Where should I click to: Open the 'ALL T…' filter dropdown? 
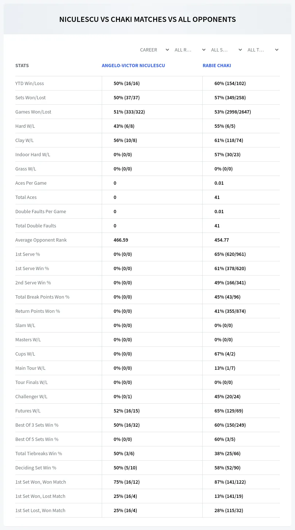point(262,50)
